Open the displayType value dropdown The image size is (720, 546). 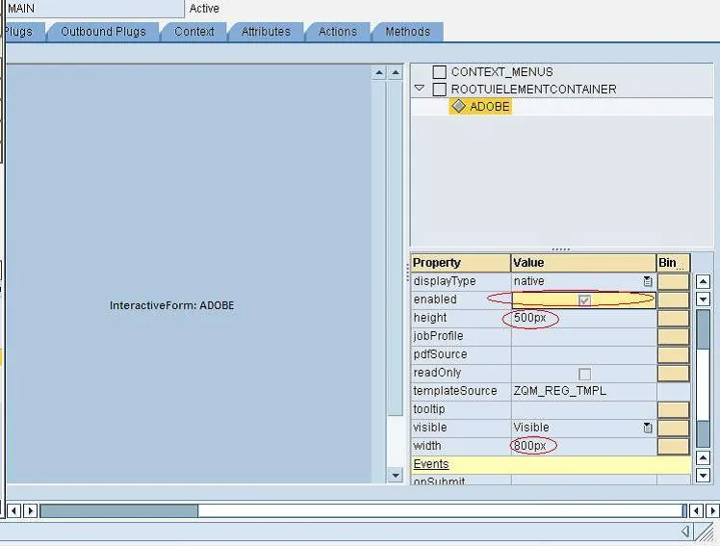pyautogui.click(x=648, y=281)
